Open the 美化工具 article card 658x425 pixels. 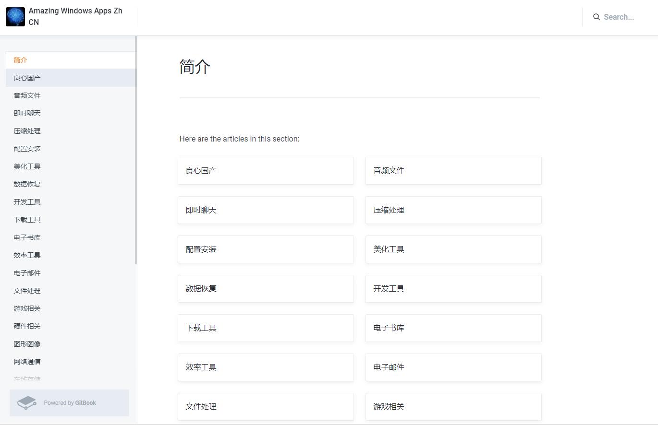[453, 249]
